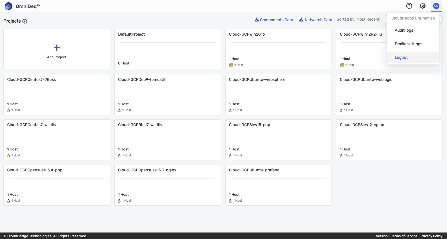Open Cloud-GCPSles15-php project title
Viewport: 447px width, 239px height.
(x=250, y=125)
